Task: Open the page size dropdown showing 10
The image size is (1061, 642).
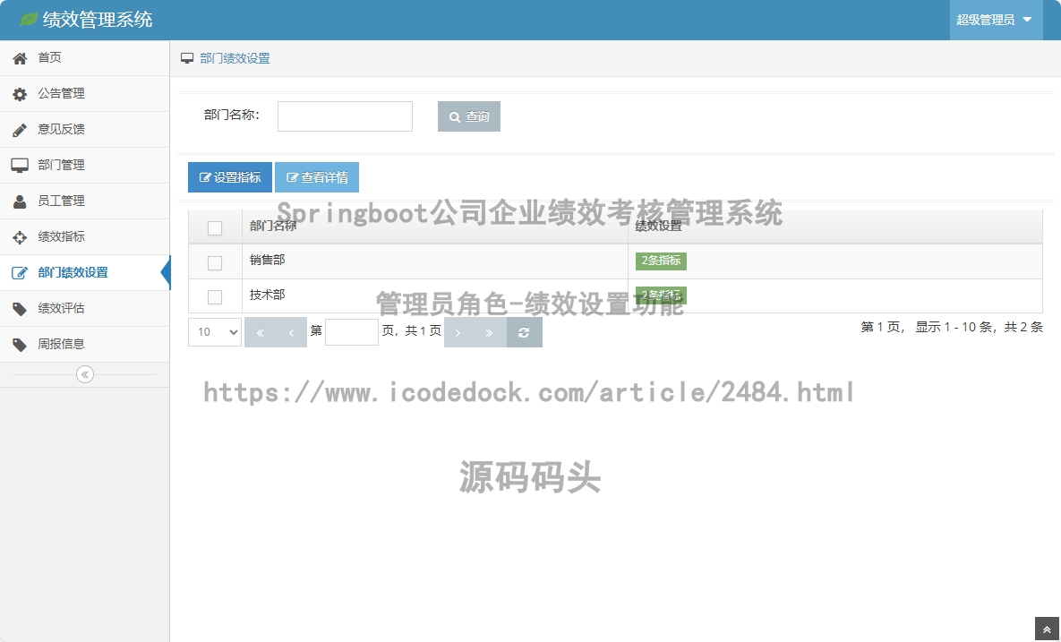Action: tap(215, 332)
